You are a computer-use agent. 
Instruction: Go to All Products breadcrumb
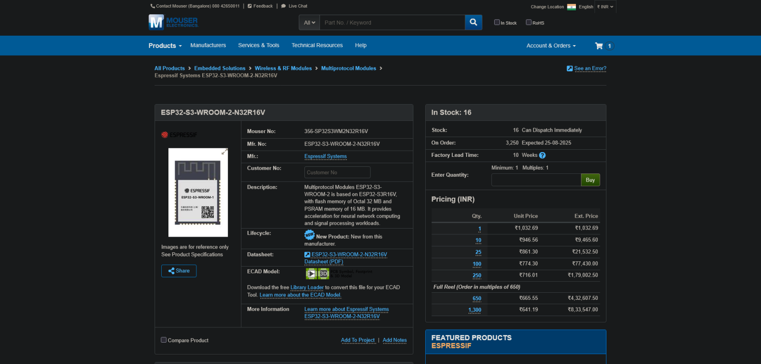[x=169, y=68]
